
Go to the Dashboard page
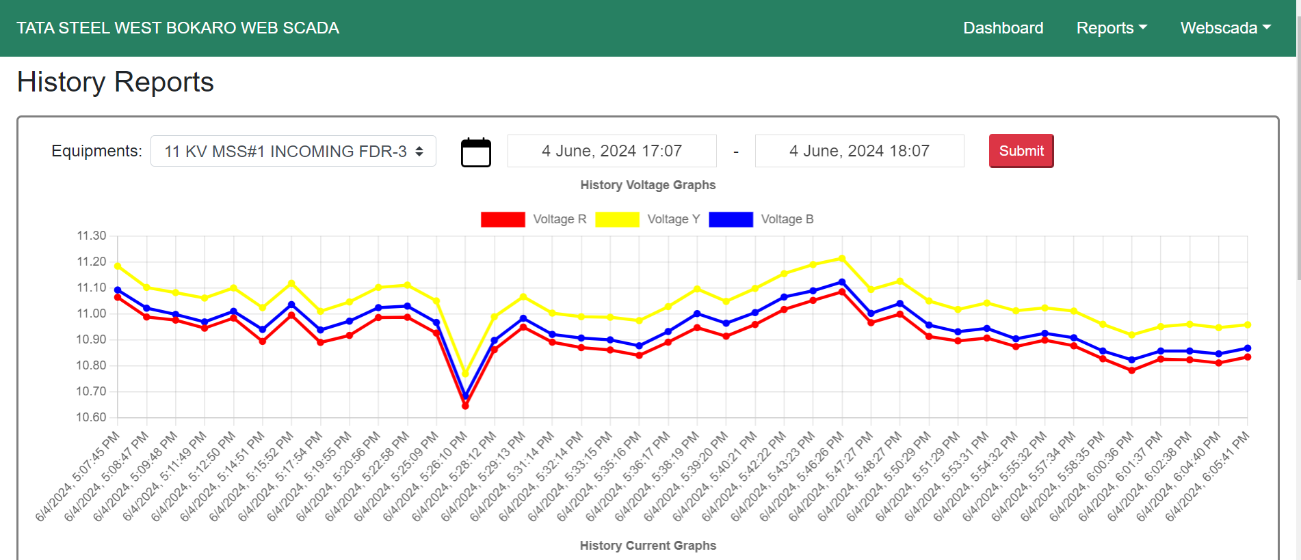click(1003, 28)
